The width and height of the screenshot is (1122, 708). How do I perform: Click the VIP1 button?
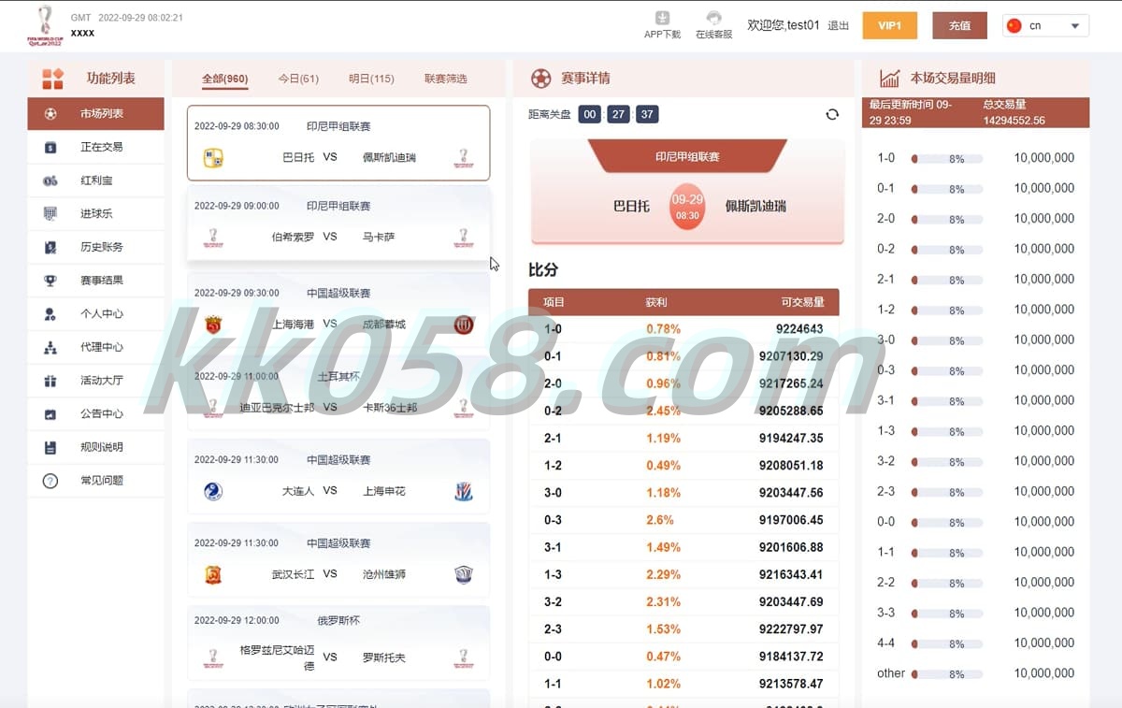click(x=890, y=26)
